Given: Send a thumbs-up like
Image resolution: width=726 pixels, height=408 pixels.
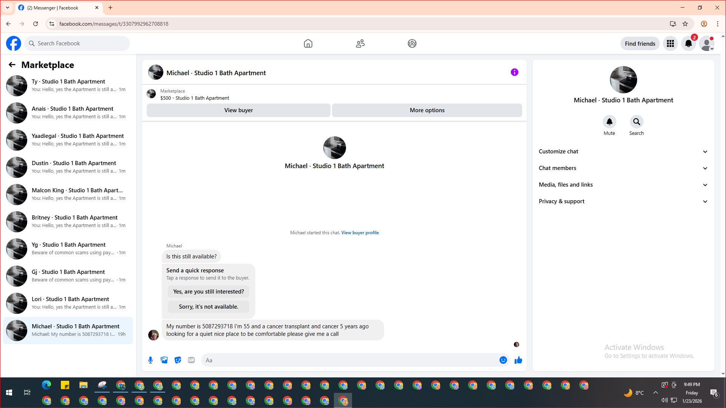Looking at the screenshot, I should coord(518,360).
